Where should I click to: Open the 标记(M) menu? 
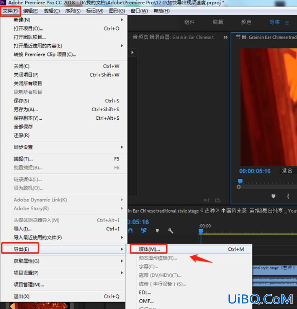pos(95,11)
